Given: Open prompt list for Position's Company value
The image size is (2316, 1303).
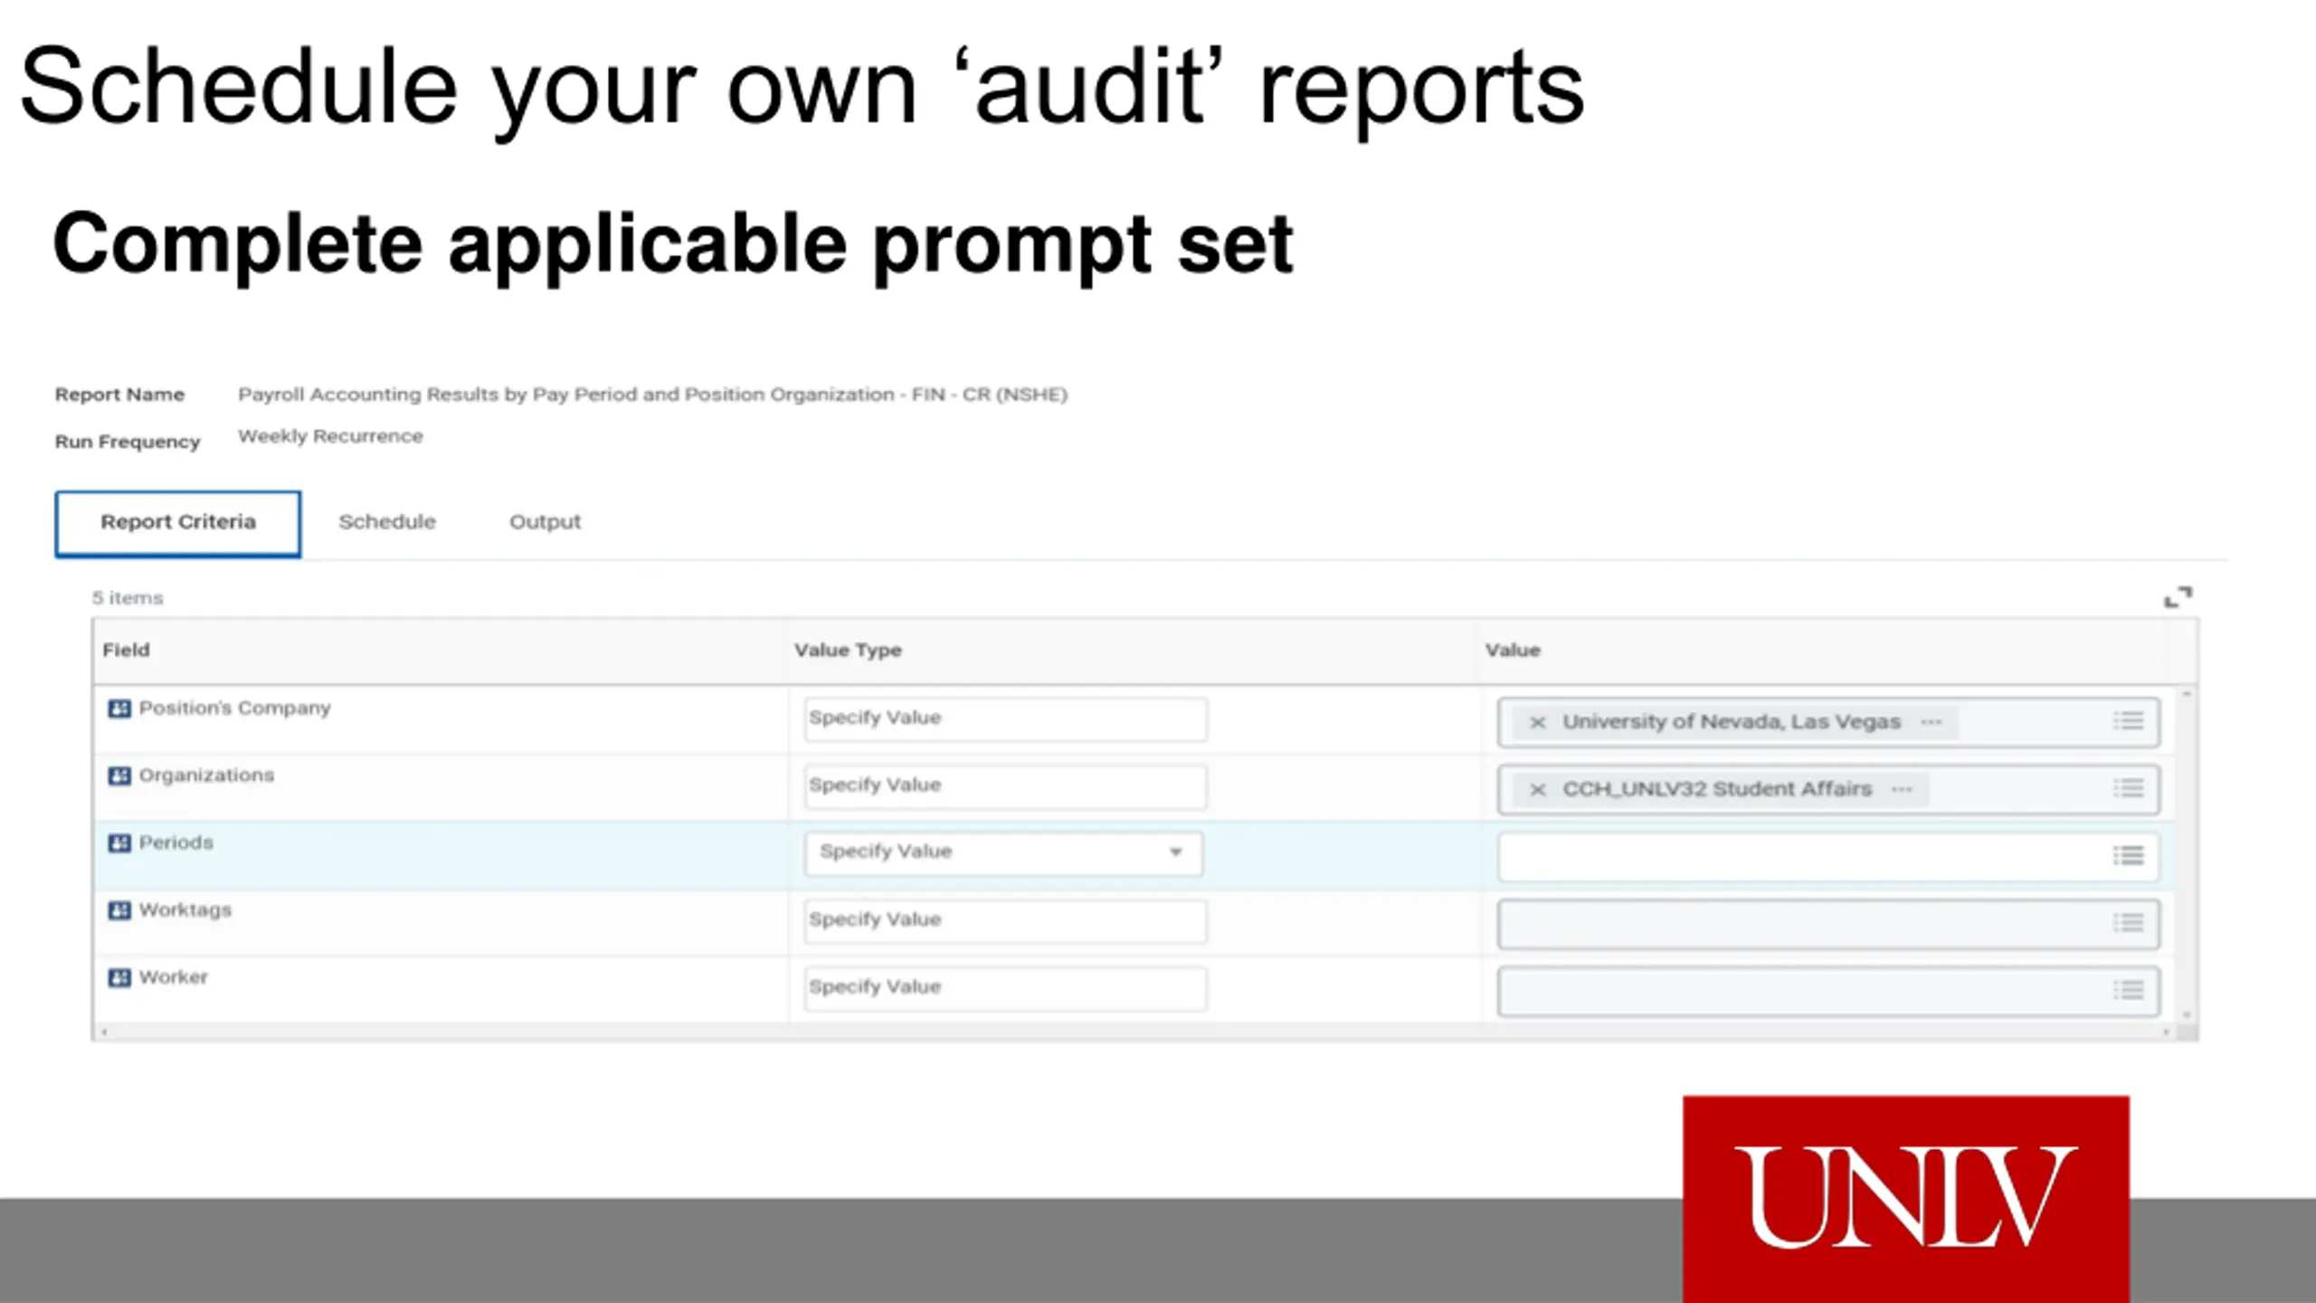Looking at the screenshot, I should click(2128, 721).
